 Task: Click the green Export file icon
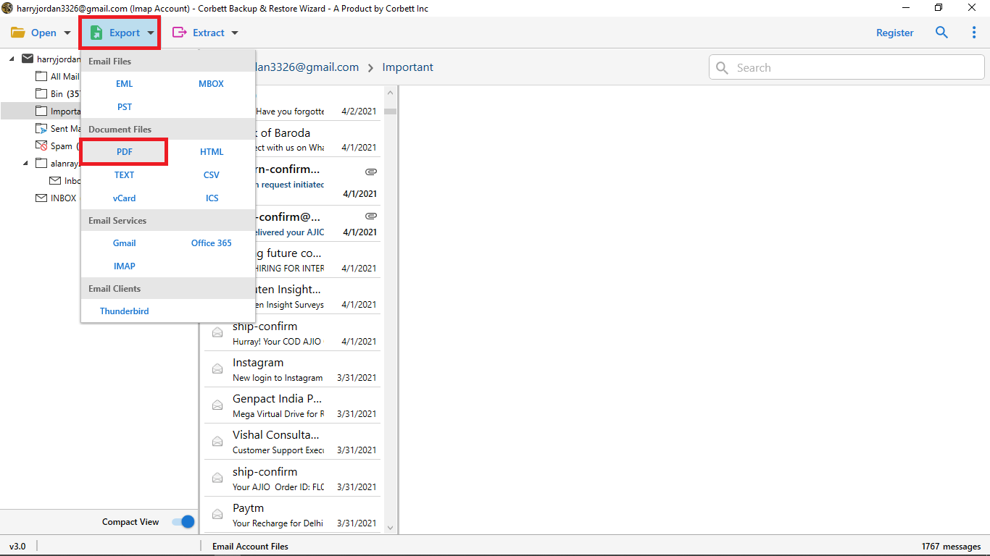pos(96,33)
